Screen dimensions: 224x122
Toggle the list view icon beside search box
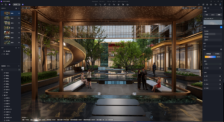pos(19,70)
